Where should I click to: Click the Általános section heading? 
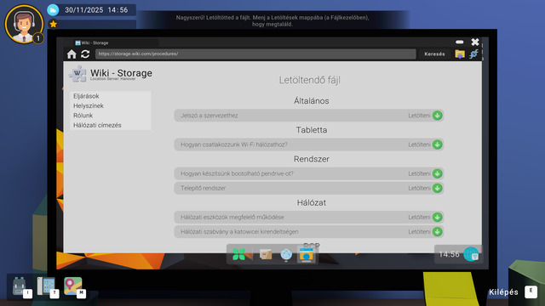pyautogui.click(x=312, y=101)
